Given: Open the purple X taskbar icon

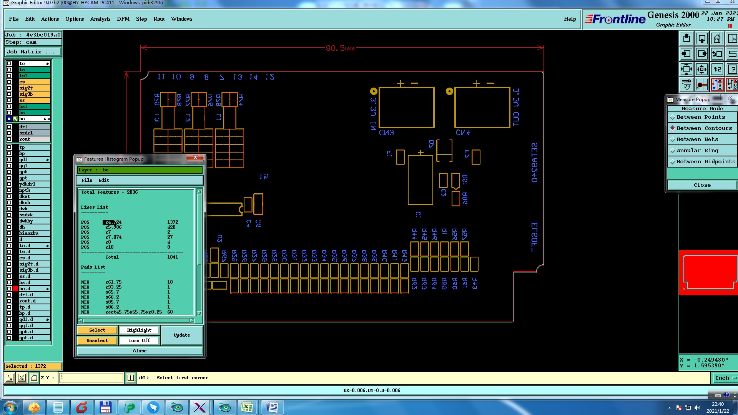Looking at the screenshot, I should (200, 407).
